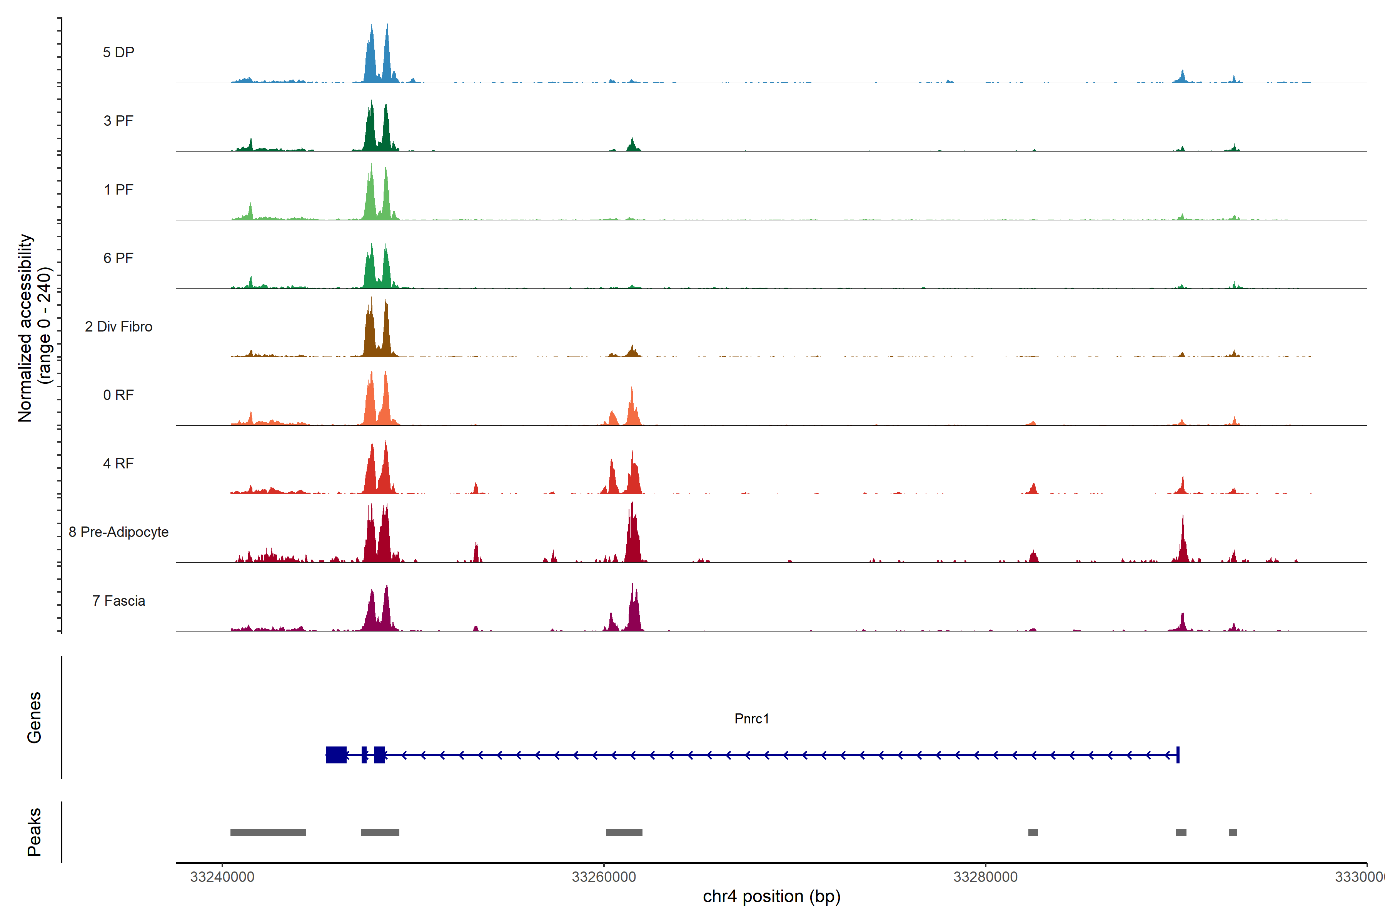Click the Pnrc1 gene name label
This screenshot has width=1385, height=923.
pyautogui.click(x=751, y=718)
